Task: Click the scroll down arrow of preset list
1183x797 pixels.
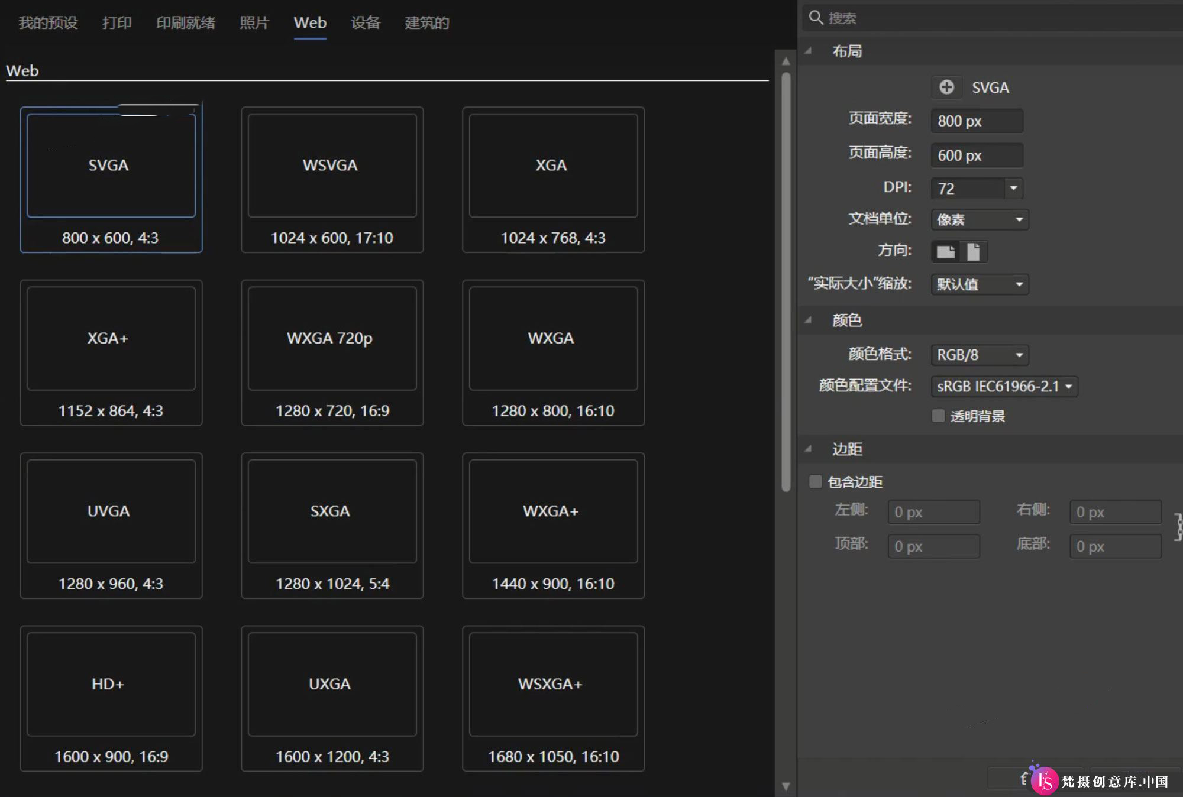Action: click(786, 786)
